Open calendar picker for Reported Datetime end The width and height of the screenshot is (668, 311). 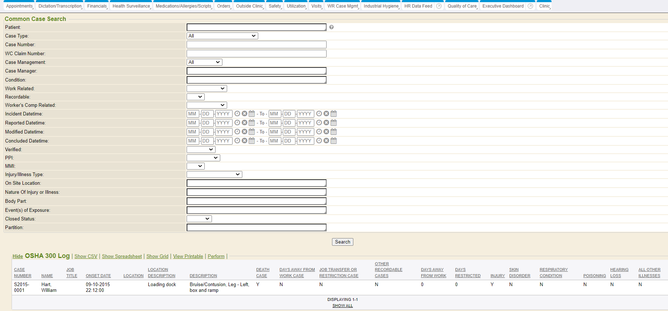coord(333,123)
